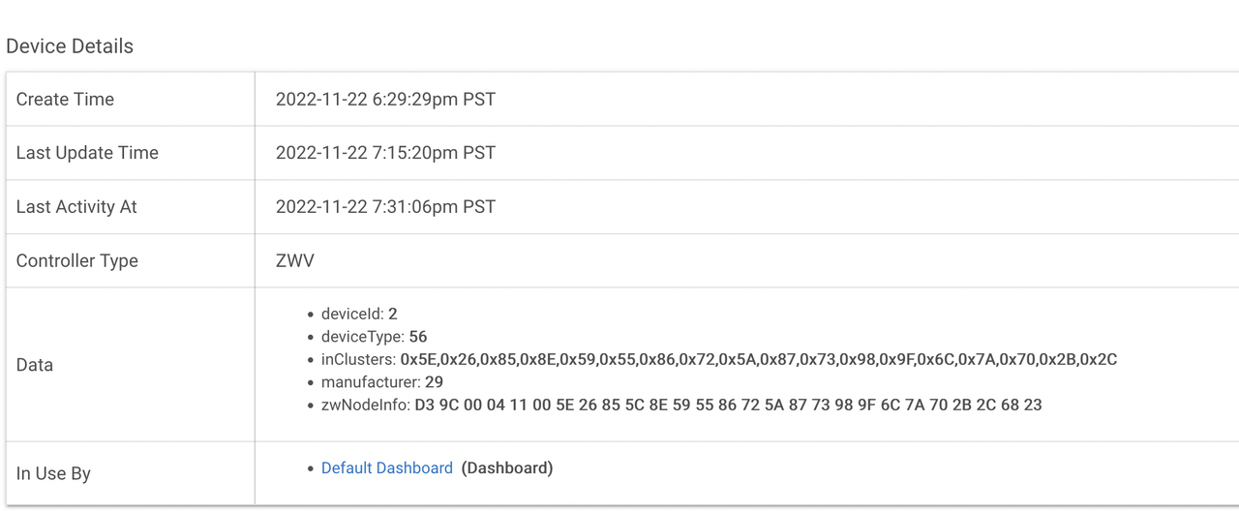The height and width of the screenshot is (511, 1239).
Task: Open the Default Dashboard link
Action: pos(387,468)
